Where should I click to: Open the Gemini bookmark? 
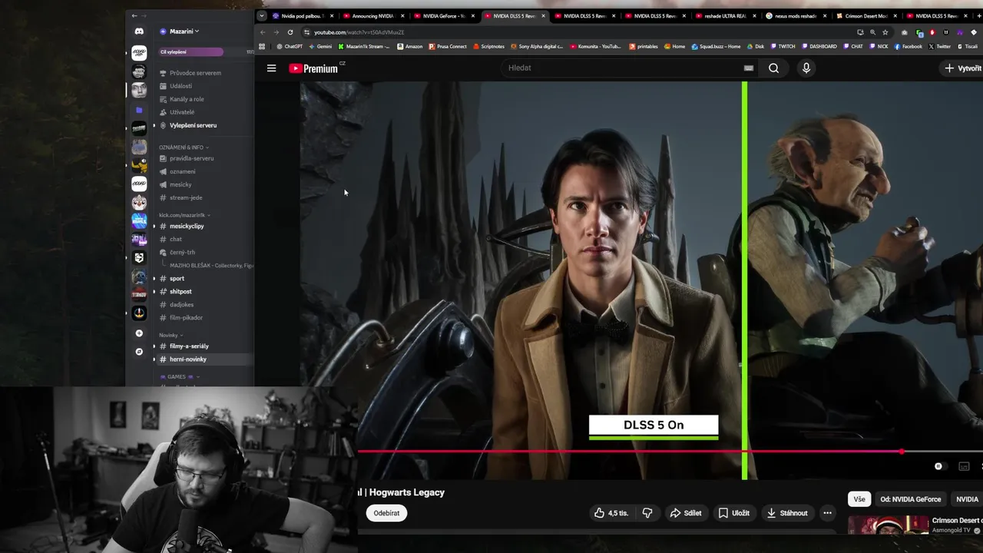point(320,46)
